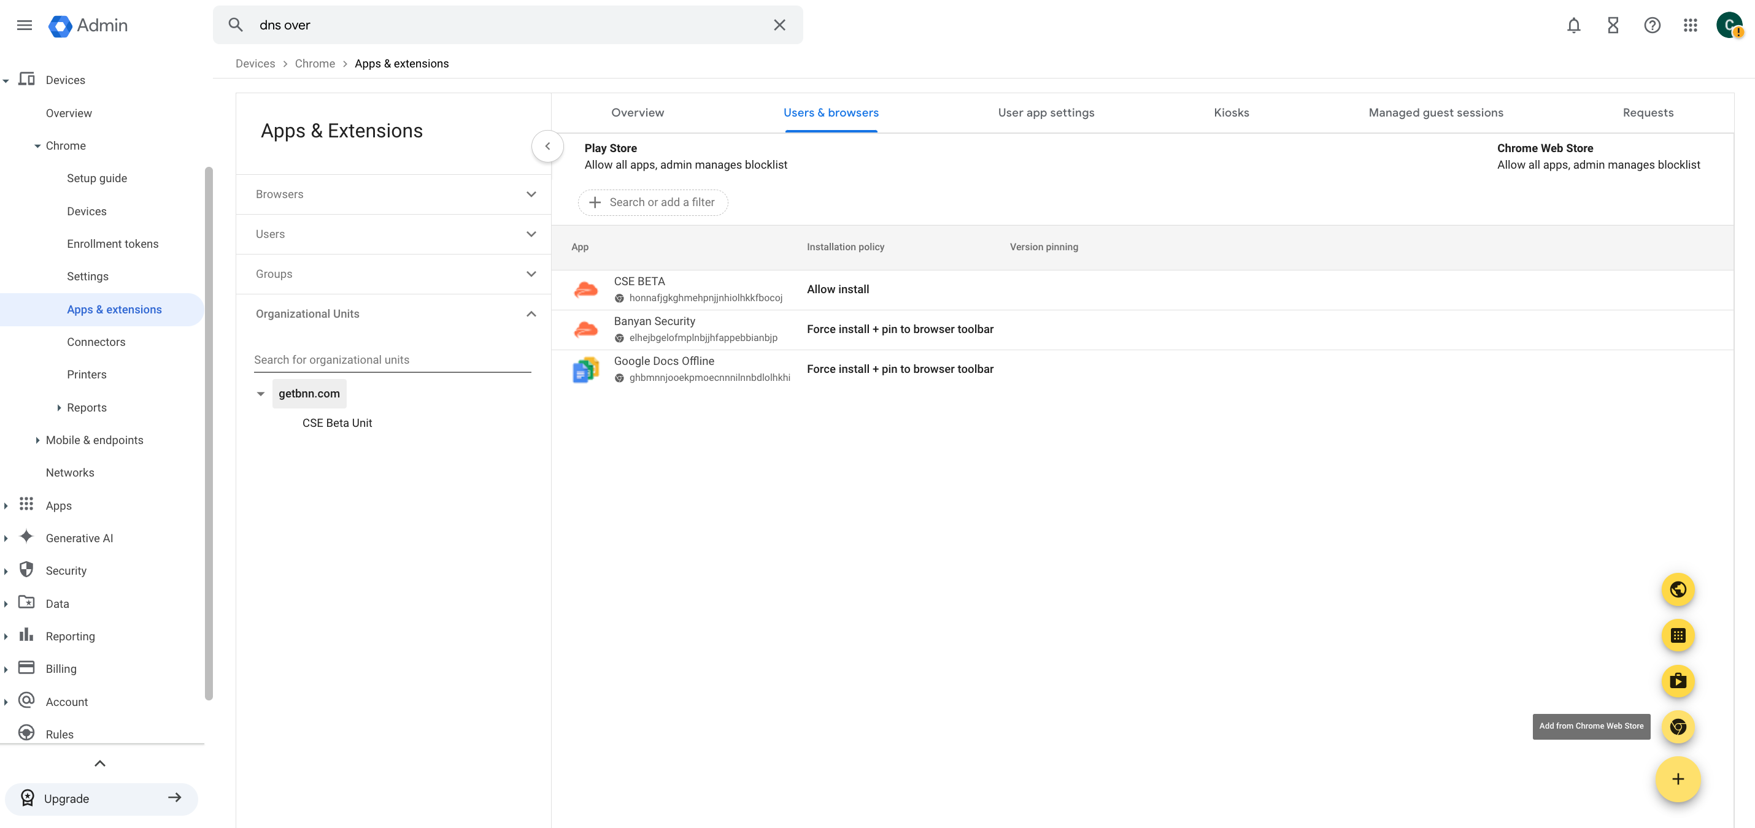Click the Upgrade button
1755x828 pixels.
101,798
